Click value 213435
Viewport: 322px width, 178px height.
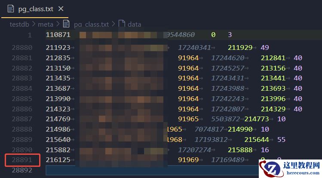58,78
